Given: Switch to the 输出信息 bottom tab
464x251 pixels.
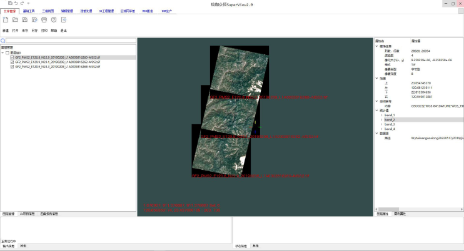Looking at the screenshot, I should tap(9, 246).
